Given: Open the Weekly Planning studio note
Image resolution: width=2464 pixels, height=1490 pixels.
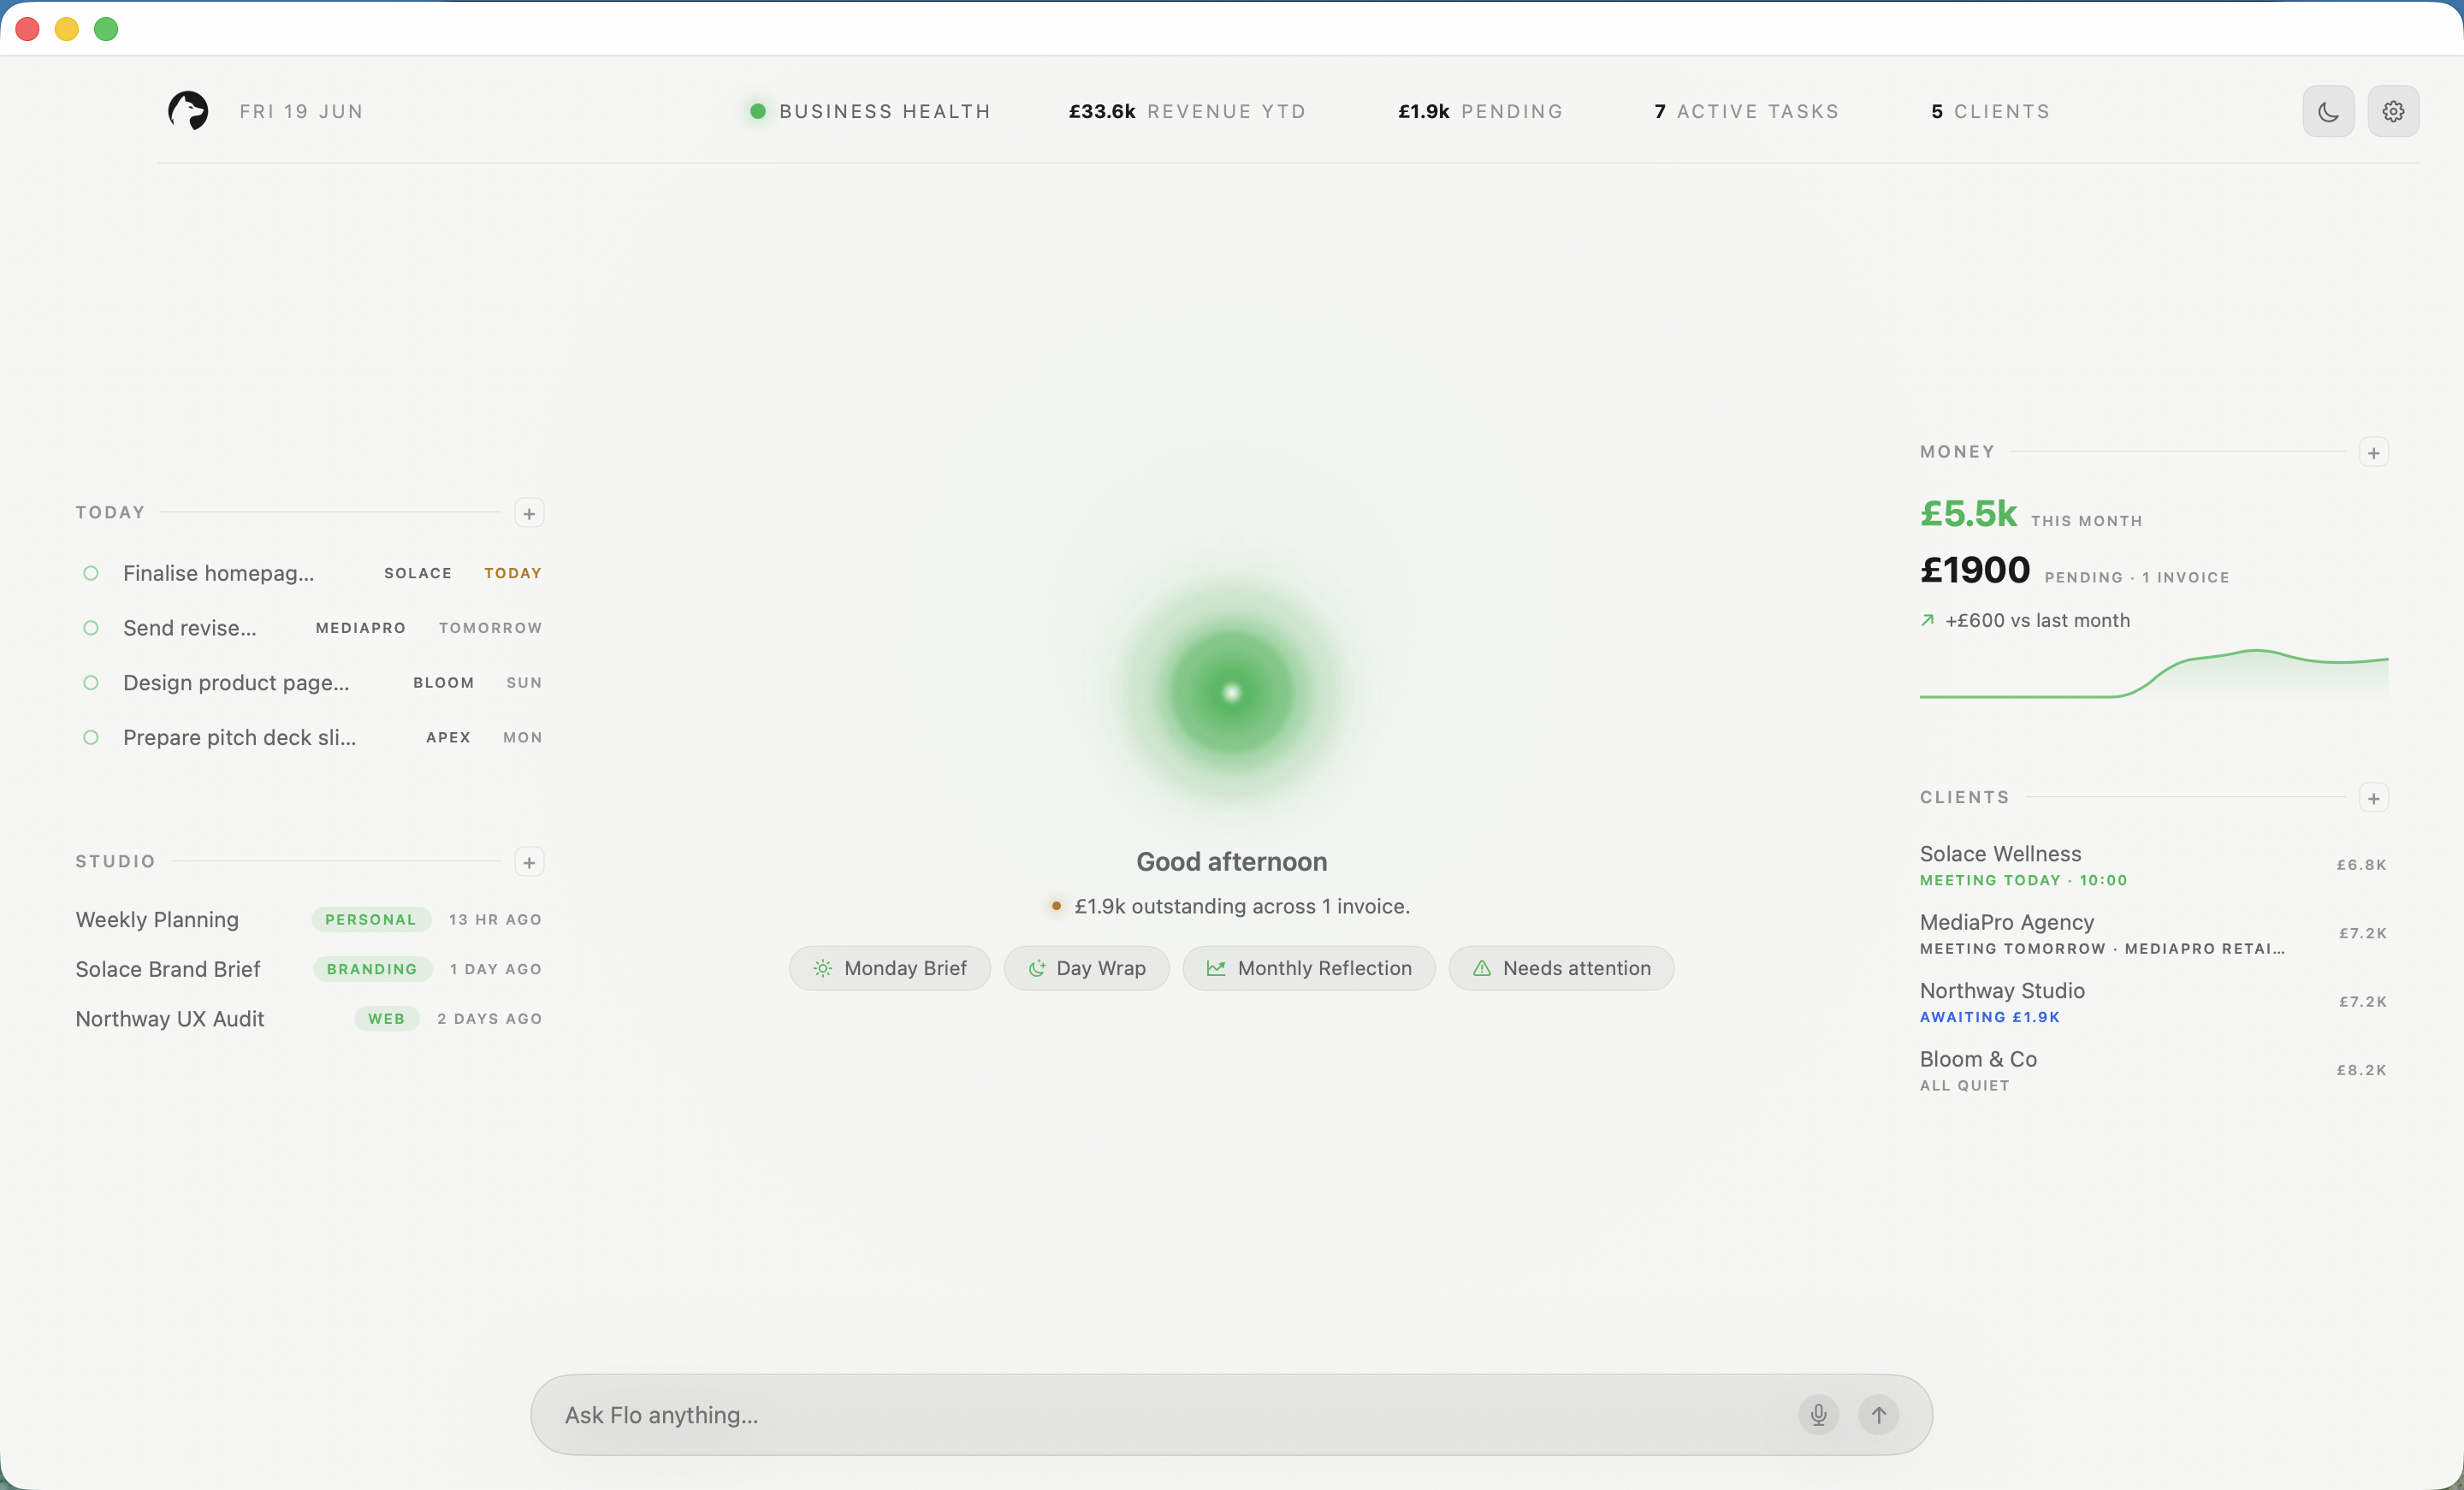Looking at the screenshot, I should pyautogui.click(x=309, y=920).
